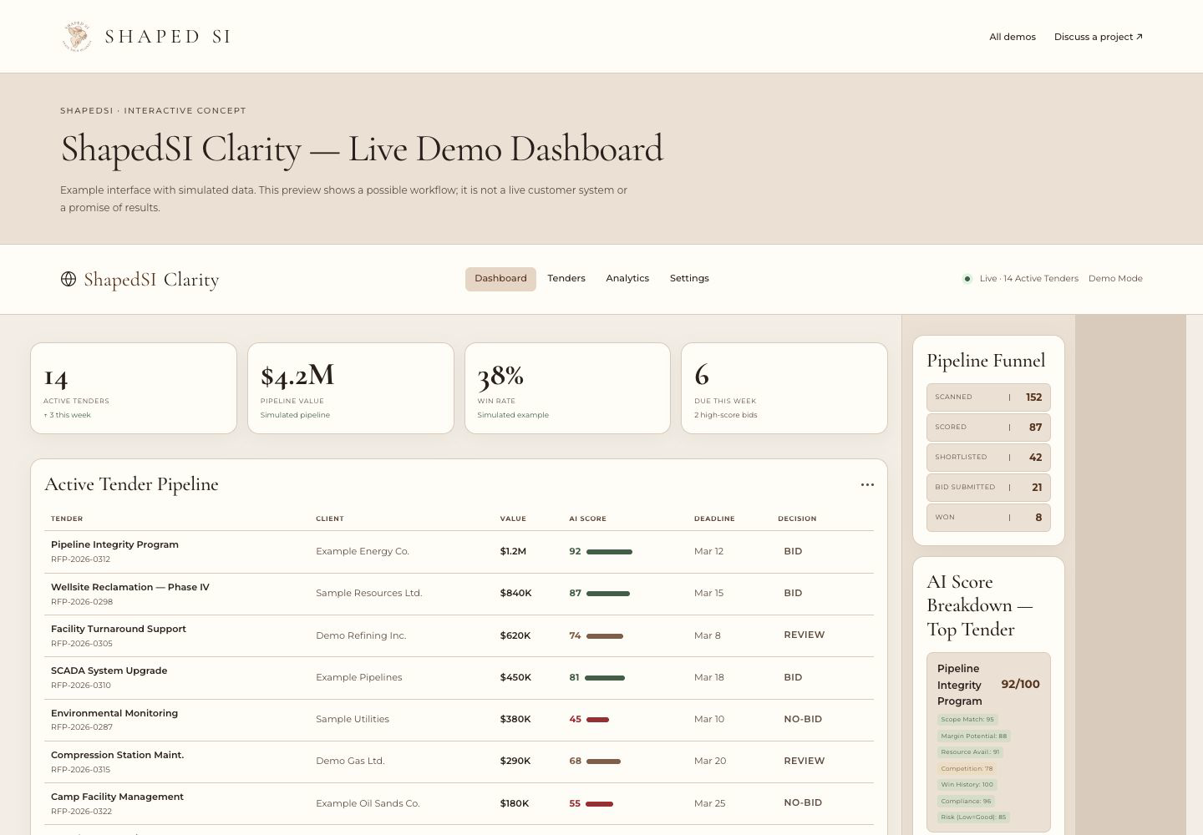Click the Bid Submitted 21 funnel row
This screenshot has height=835, width=1203.
988,488
